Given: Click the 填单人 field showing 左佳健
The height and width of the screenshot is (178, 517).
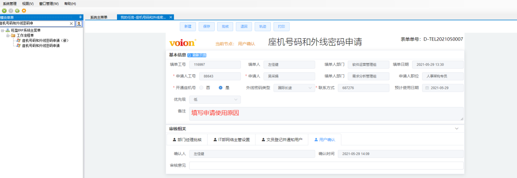Looking at the screenshot, I should tap(289, 65).
